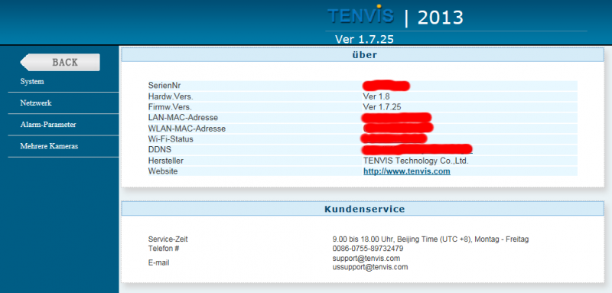Select the Kundenservice section header

point(363,209)
